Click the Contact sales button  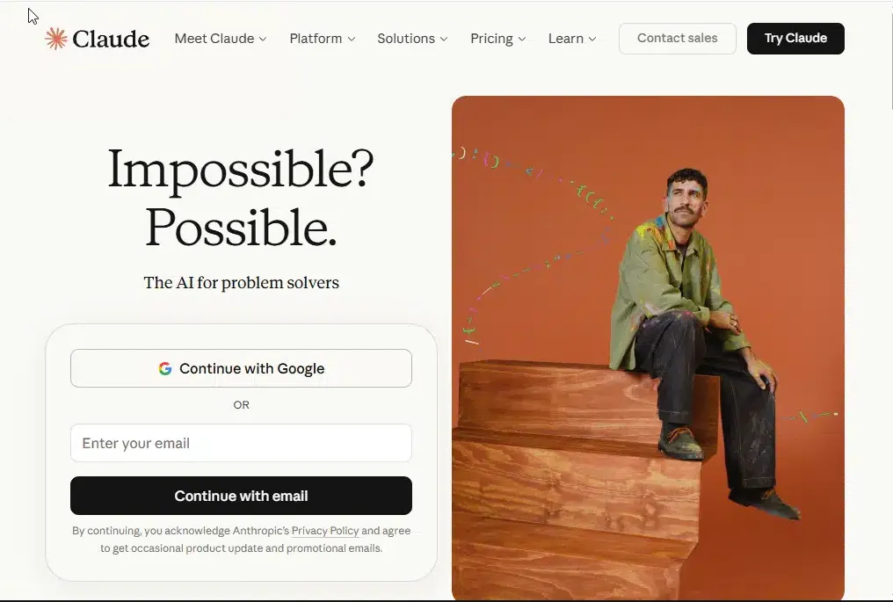click(677, 38)
